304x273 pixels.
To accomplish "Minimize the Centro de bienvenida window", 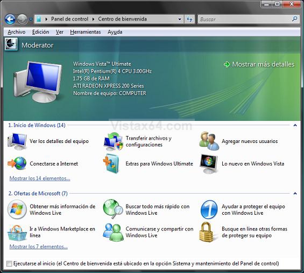I will [x=267, y=4].
